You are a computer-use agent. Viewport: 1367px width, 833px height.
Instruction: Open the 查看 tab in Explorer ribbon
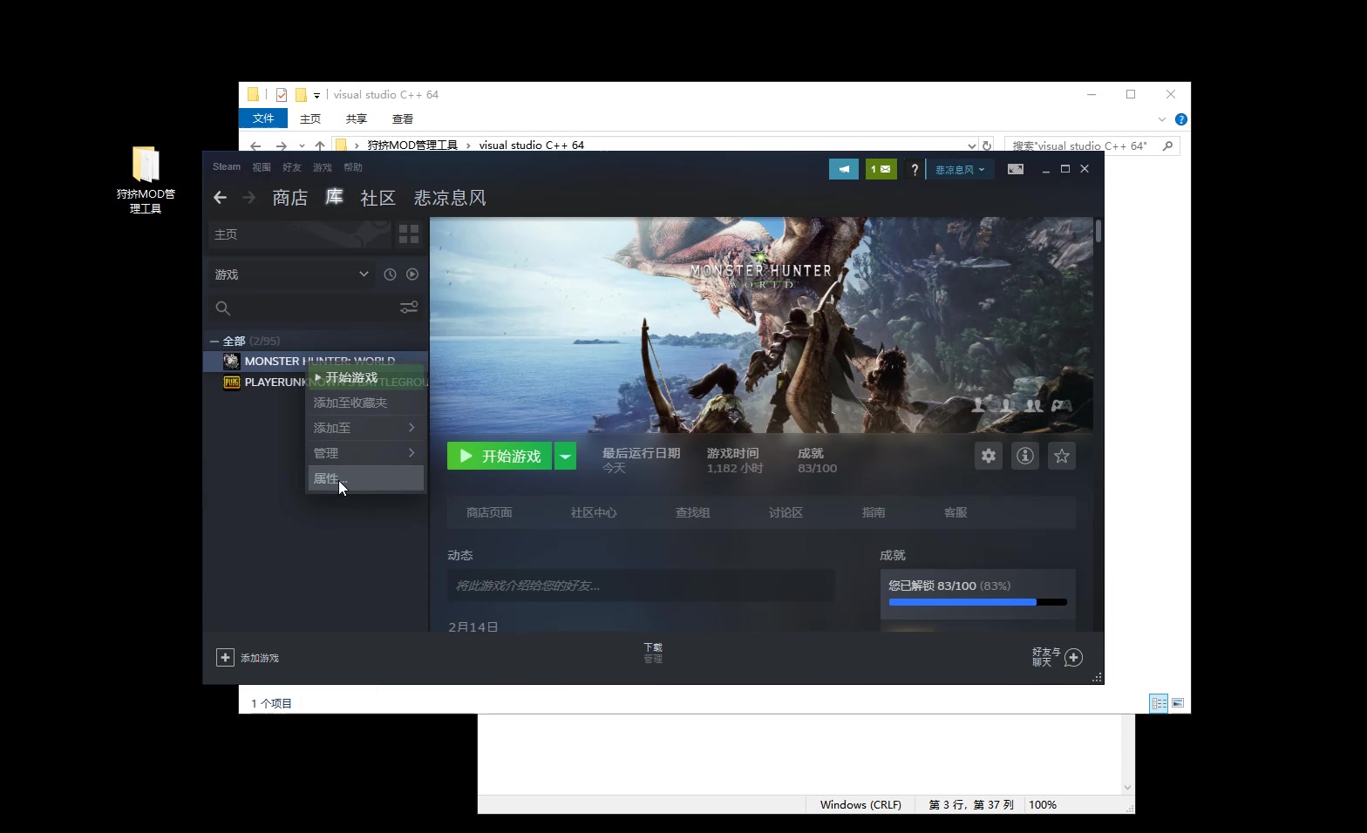pyautogui.click(x=403, y=119)
